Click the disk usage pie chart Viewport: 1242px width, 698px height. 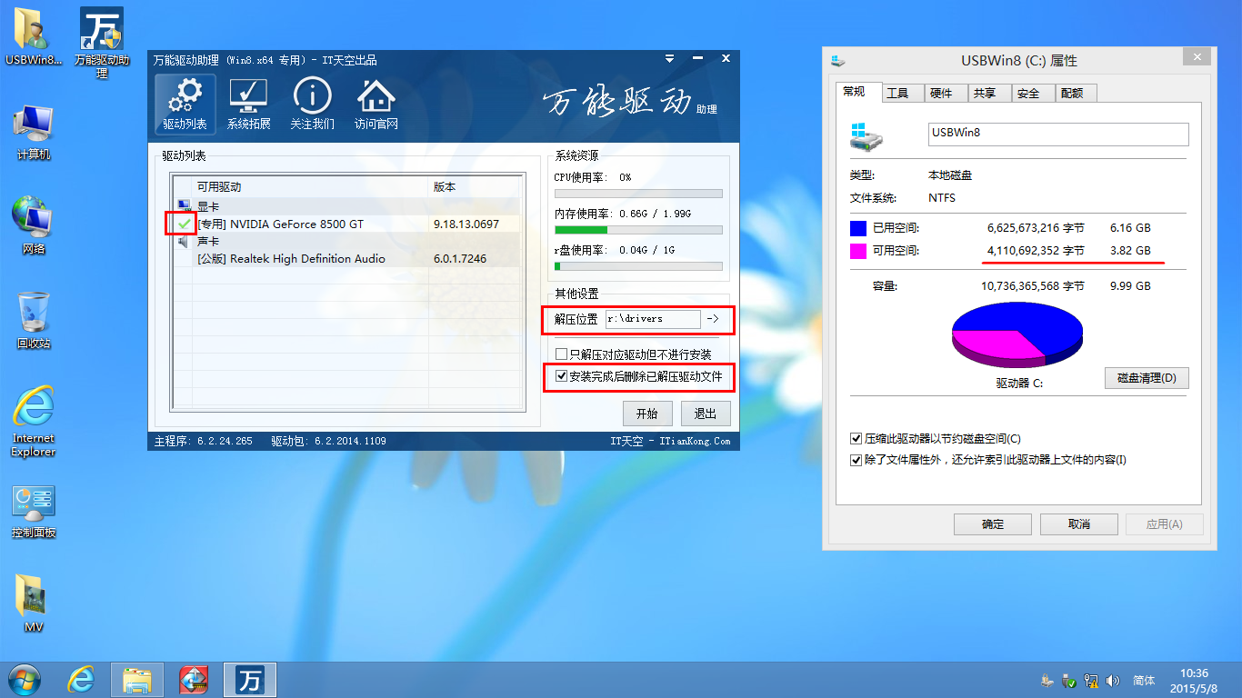[1017, 334]
